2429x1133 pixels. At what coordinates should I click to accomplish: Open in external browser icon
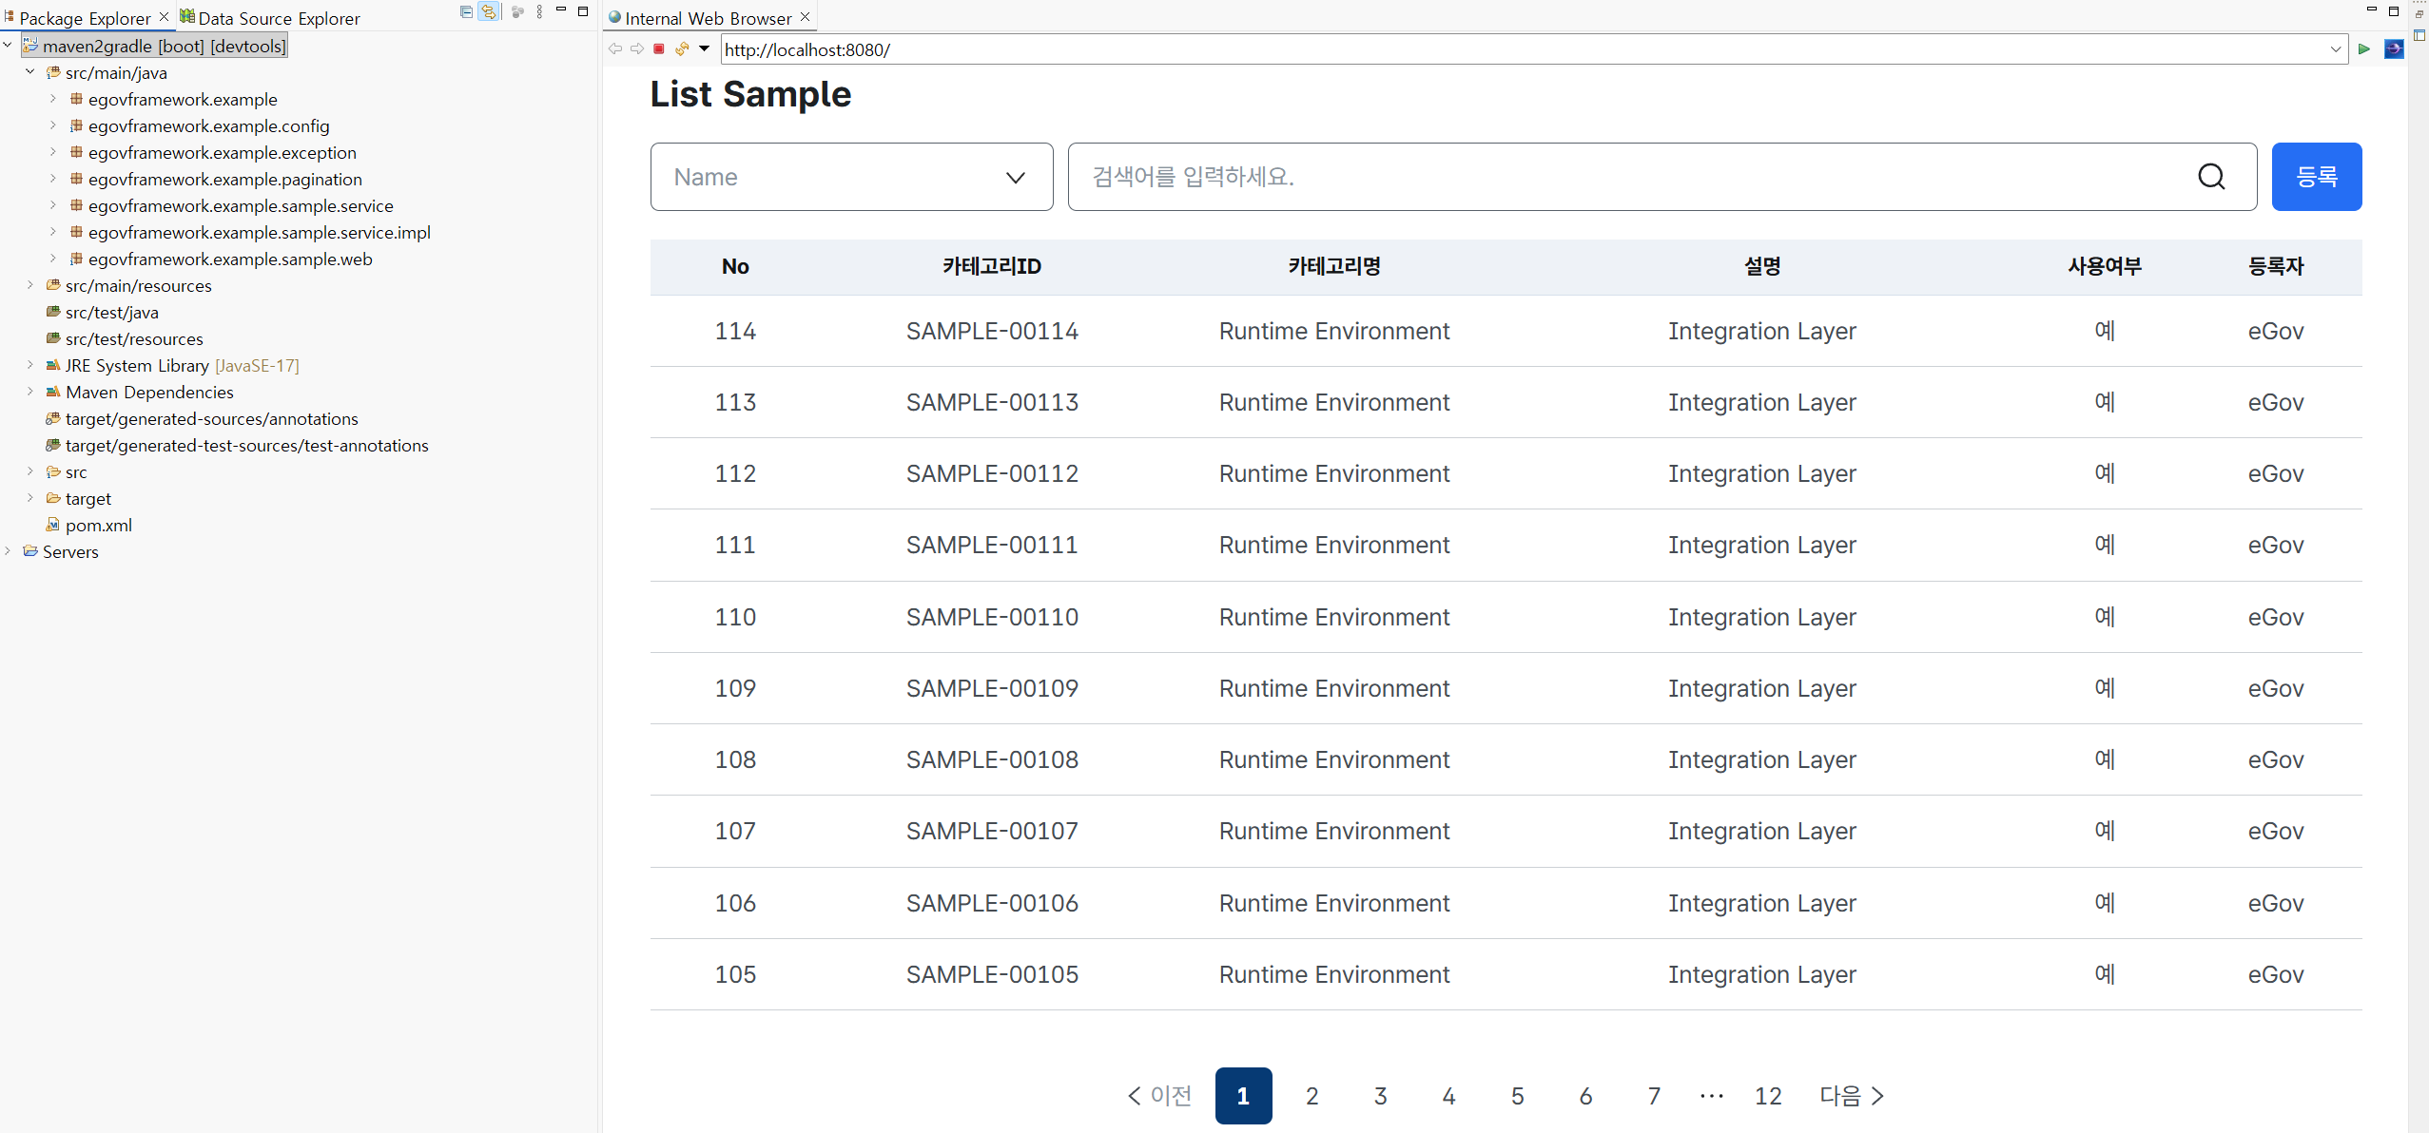pos(2394,49)
